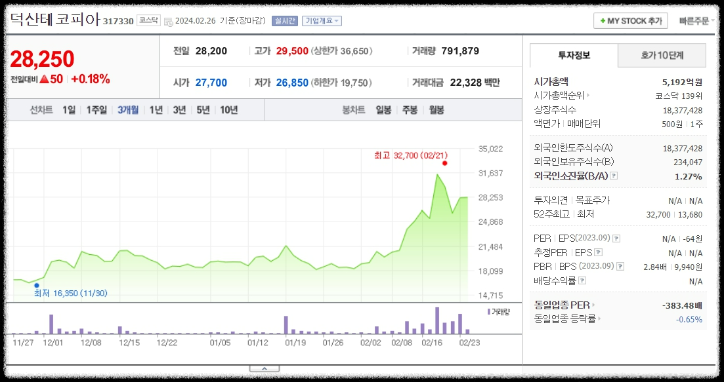Click the 시가 value 27,700
724x382 pixels.
(x=211, y=83)
